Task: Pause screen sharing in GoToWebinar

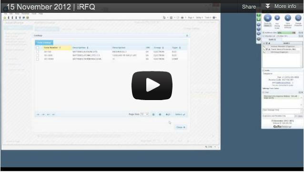Action: (268, 18)
